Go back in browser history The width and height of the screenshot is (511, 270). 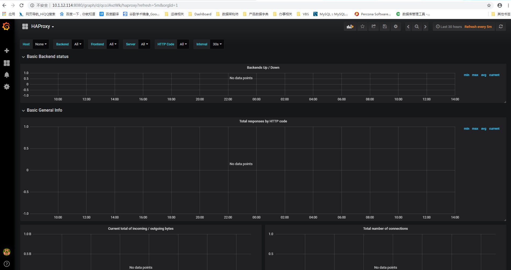point(4,5)
